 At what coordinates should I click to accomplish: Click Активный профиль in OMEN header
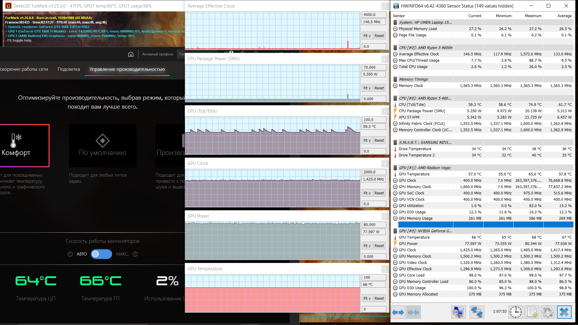coord(158,54)
